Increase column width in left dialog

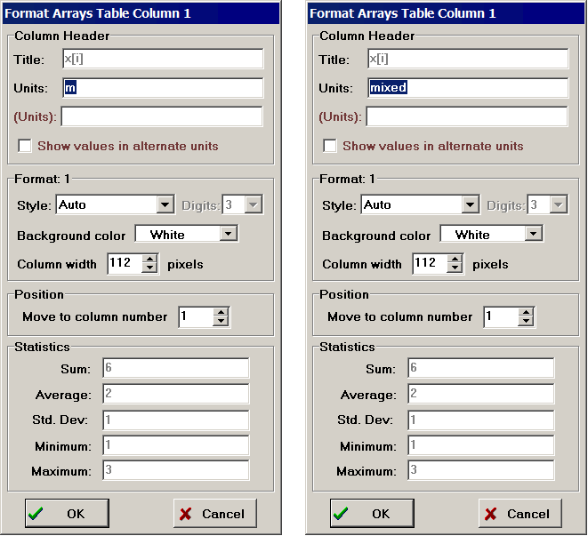coord(149,259)
